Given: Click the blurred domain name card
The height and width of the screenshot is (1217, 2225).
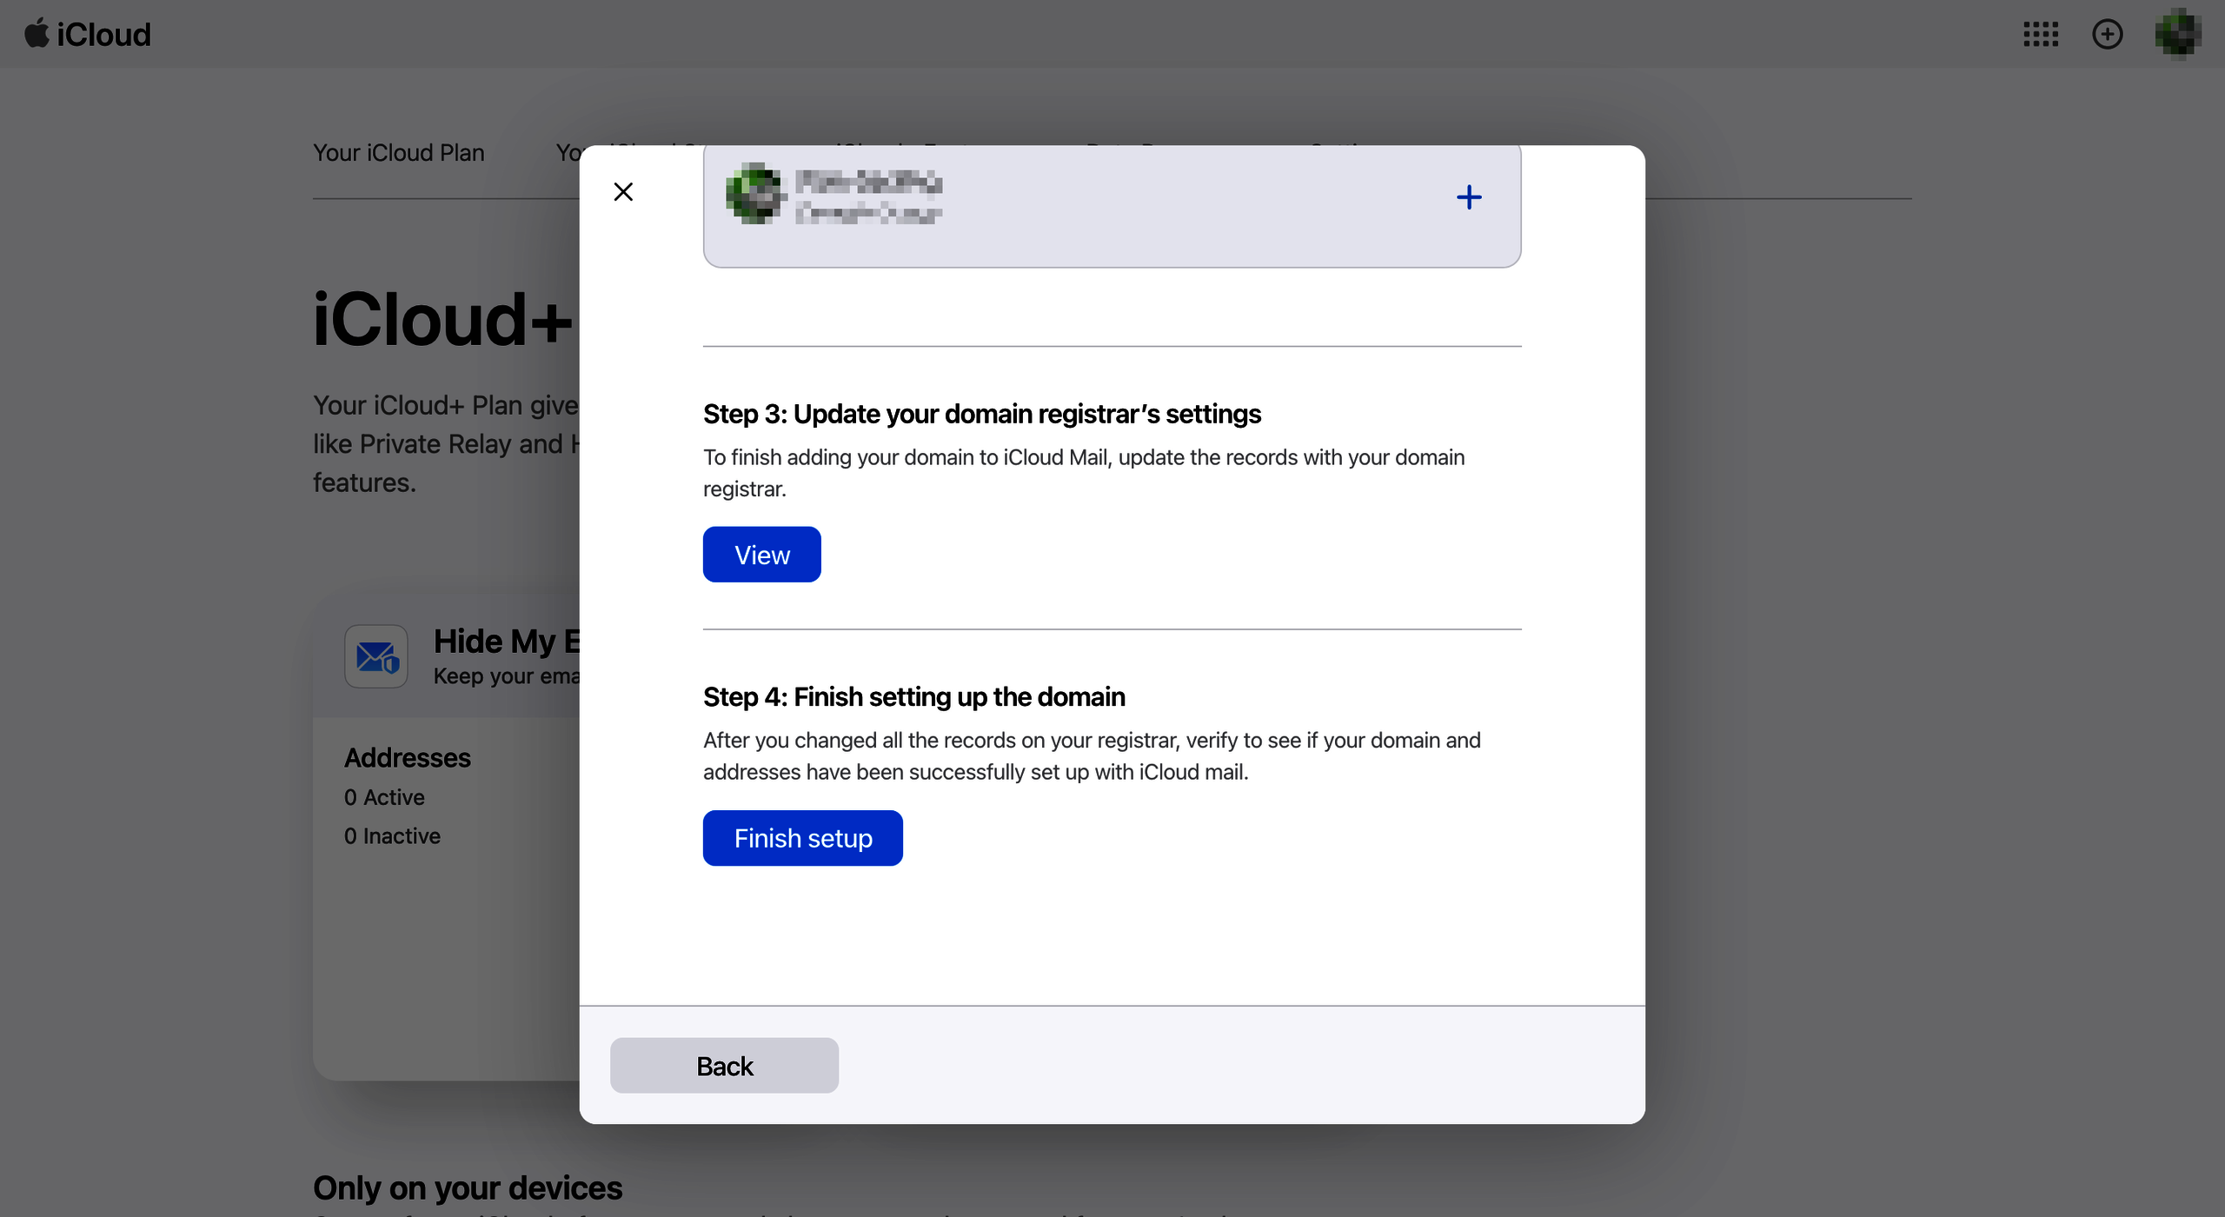Looking at the screenshot, I should pyautogui.click(x=869, y=196).
